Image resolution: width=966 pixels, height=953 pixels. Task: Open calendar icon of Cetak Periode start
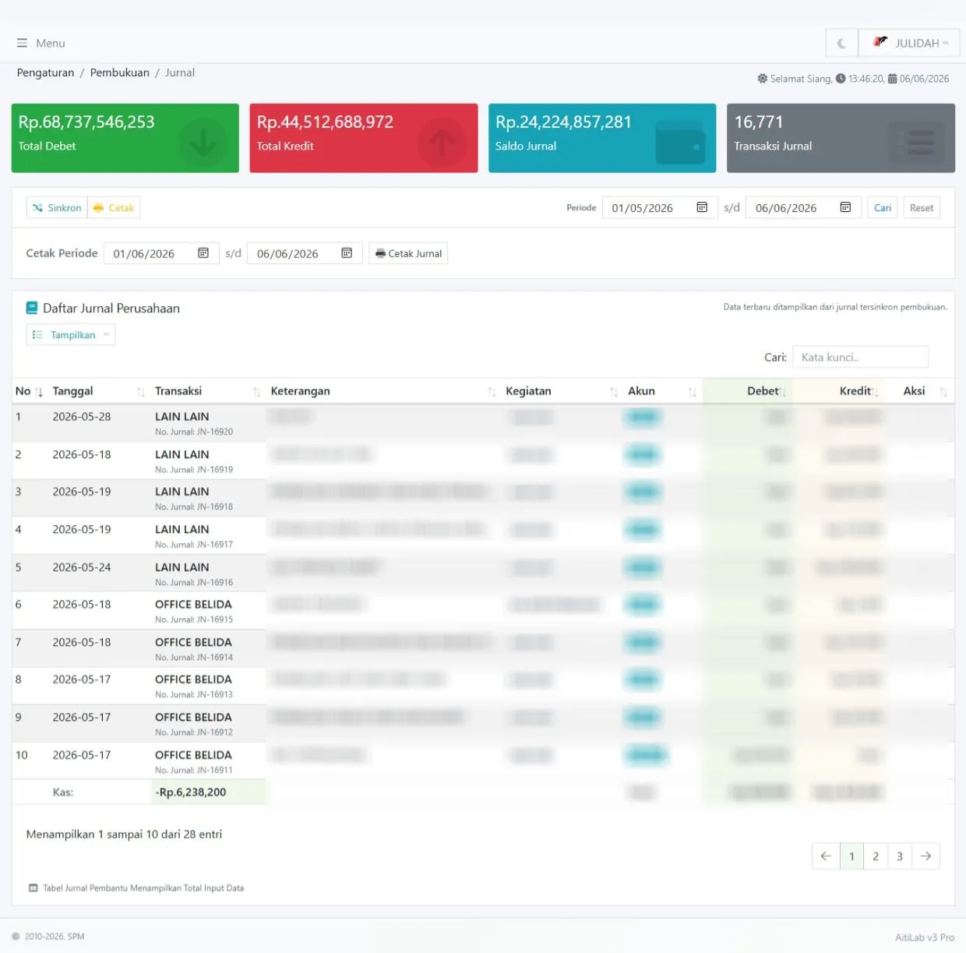coord(203,253)
